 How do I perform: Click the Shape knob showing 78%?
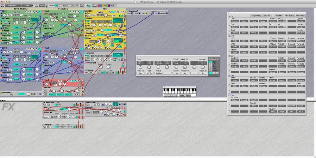(x=167, y=67)
